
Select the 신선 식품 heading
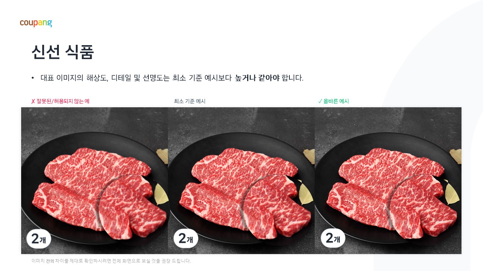click(x=63, y=52)
